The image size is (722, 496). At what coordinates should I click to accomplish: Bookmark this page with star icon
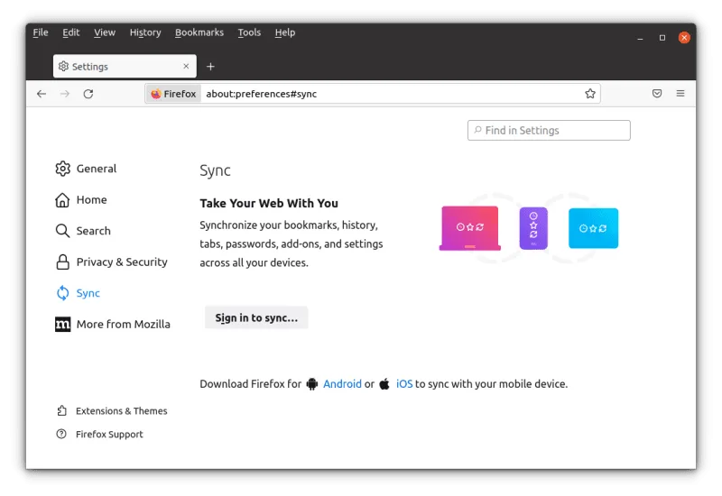pos(590,94)
